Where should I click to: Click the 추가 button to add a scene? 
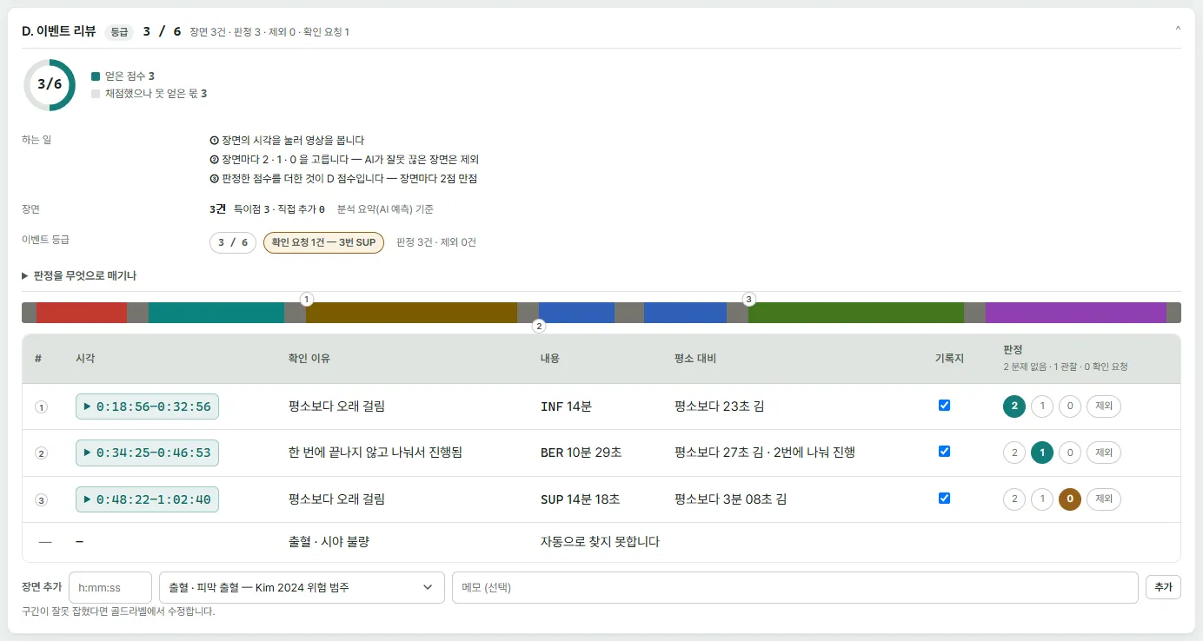point(1163,587)
